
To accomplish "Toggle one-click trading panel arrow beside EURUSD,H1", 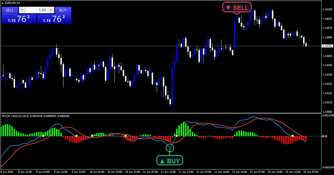I will coord(3,3).
